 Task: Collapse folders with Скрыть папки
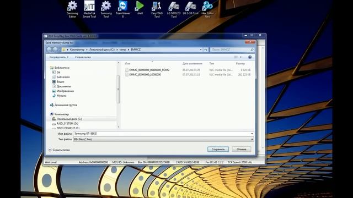click(x=59, y=150)
